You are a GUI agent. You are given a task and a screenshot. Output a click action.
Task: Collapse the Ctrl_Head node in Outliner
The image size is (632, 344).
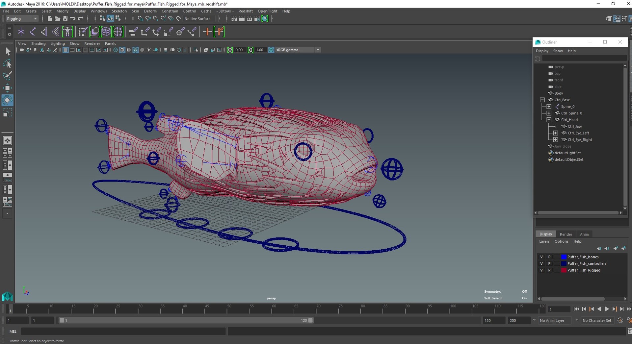(x=549, y=120)
